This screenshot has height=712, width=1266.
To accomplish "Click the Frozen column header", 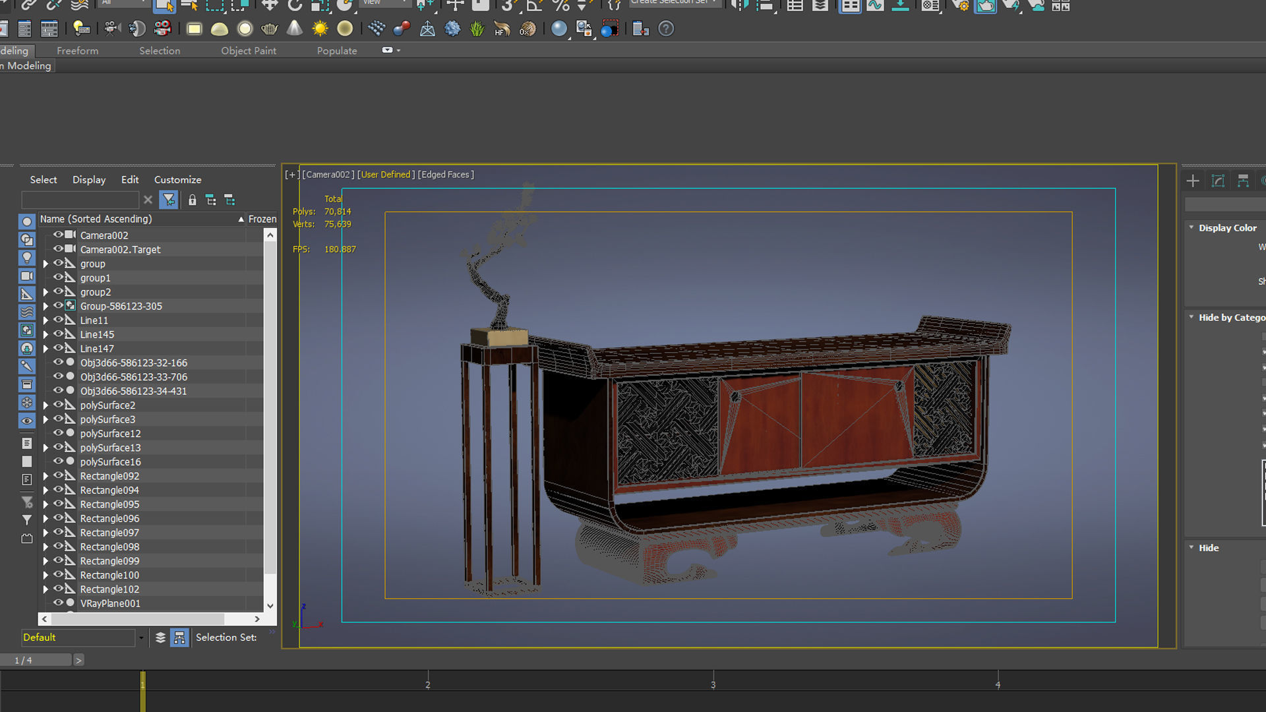I will (x=262, y=219).
